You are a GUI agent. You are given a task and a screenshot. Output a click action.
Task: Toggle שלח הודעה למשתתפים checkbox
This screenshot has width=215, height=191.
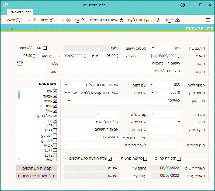pos(110,159)
